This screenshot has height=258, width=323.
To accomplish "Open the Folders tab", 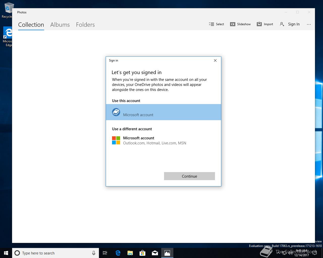I will point(85,25).
